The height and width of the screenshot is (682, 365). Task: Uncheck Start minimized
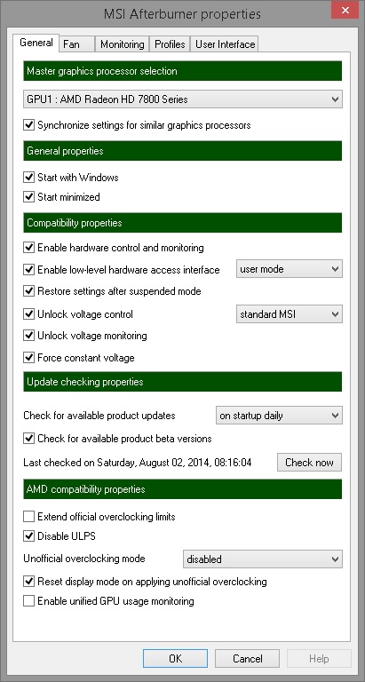click(28, 196)
